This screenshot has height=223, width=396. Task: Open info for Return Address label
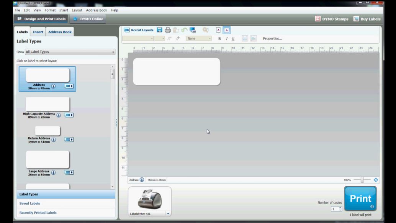54,140
